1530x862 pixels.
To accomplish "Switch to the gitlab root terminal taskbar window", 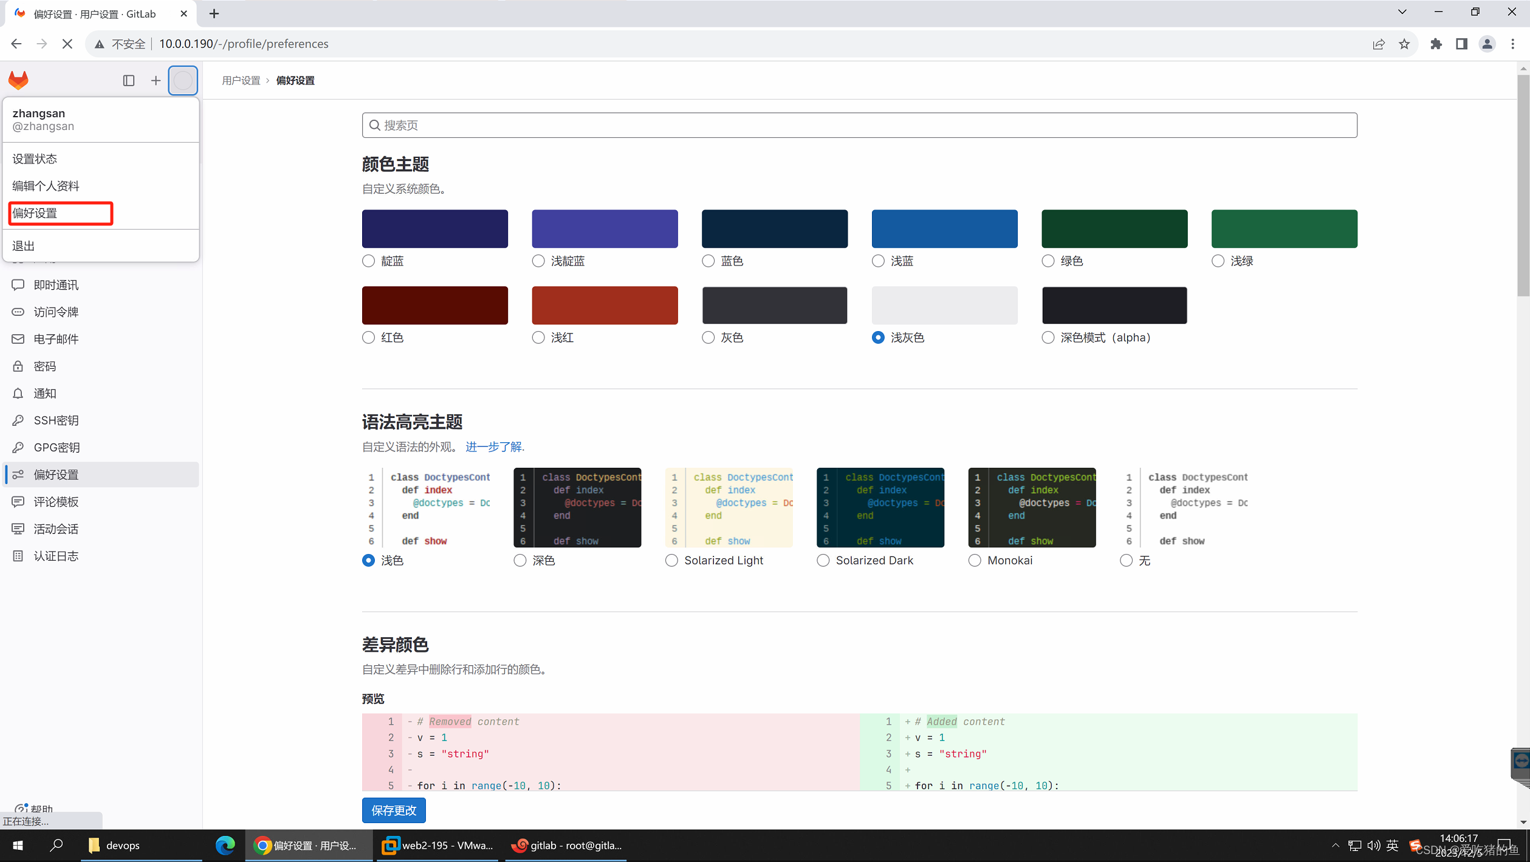I will pyautogui.click(x=567, y=845).
